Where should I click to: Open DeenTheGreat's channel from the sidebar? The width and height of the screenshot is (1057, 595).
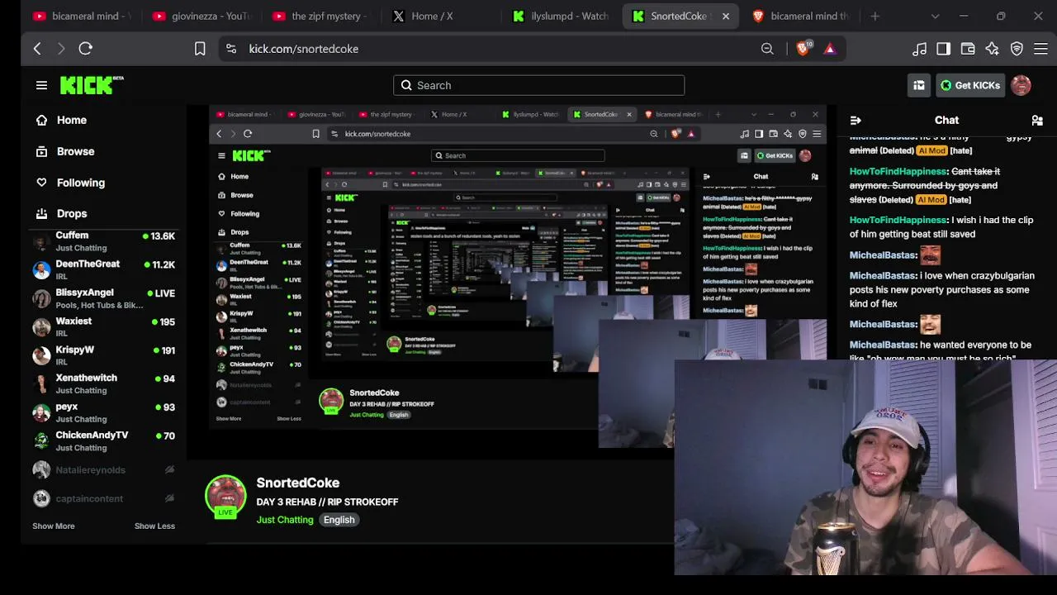click(104, 269)
